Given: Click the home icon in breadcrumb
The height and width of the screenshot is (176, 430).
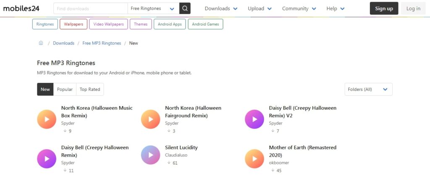Looking at the screenshot, I should pyautogui.click(x=41, y=43).
